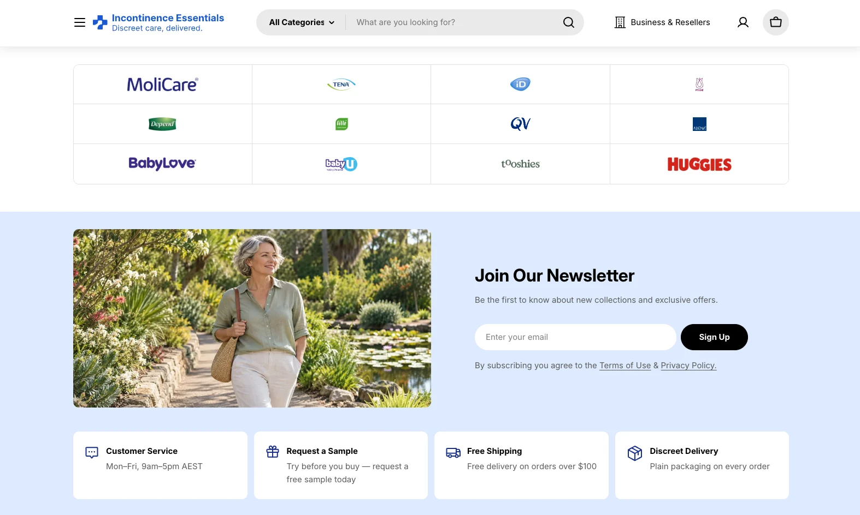Expand the All Categories dropdown
The height and width of the screenshot is (515, 860).
click(302, 22)
